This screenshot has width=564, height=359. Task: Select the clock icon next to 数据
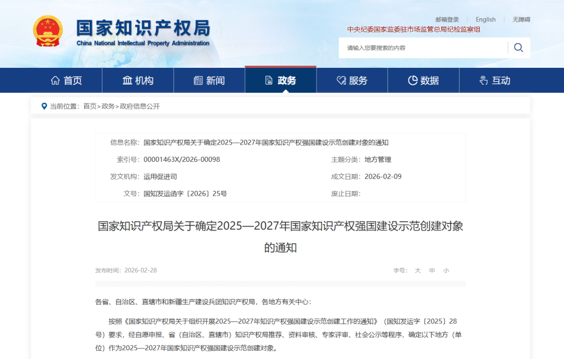[412, 80]
